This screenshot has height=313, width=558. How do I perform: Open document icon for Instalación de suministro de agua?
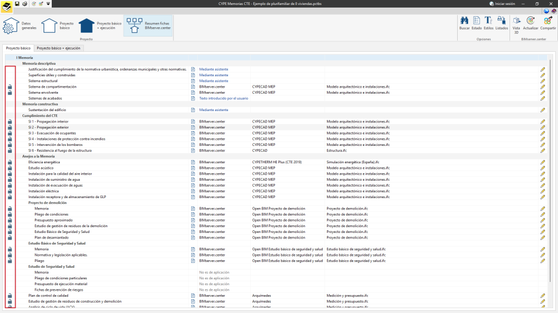[193, 180]
